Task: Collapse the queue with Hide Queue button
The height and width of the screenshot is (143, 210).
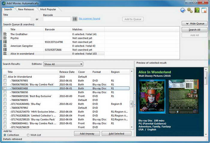Action: click(x=194, y=23)
